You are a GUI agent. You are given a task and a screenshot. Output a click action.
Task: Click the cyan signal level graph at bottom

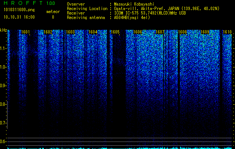click(120, 148)
